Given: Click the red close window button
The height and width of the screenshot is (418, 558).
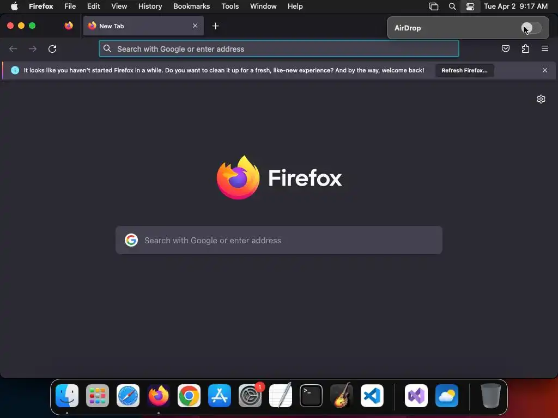Looking at the screenshot, I should pyautogui.click(x=10, y=26).
